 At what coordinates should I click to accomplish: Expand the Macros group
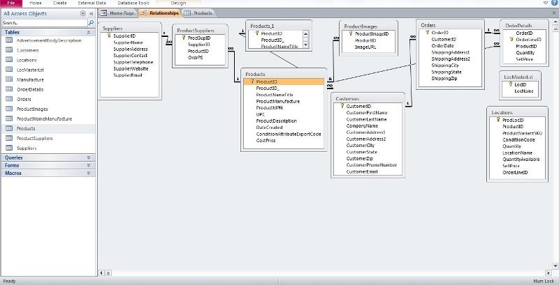(89, 173)
